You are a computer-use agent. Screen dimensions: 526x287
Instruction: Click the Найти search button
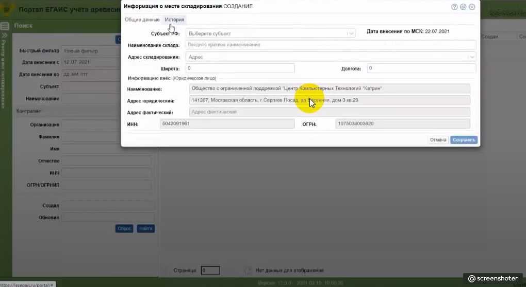[145, 229]
